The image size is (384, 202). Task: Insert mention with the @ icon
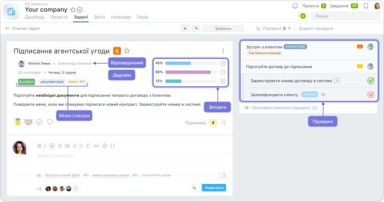click(105, 146)
